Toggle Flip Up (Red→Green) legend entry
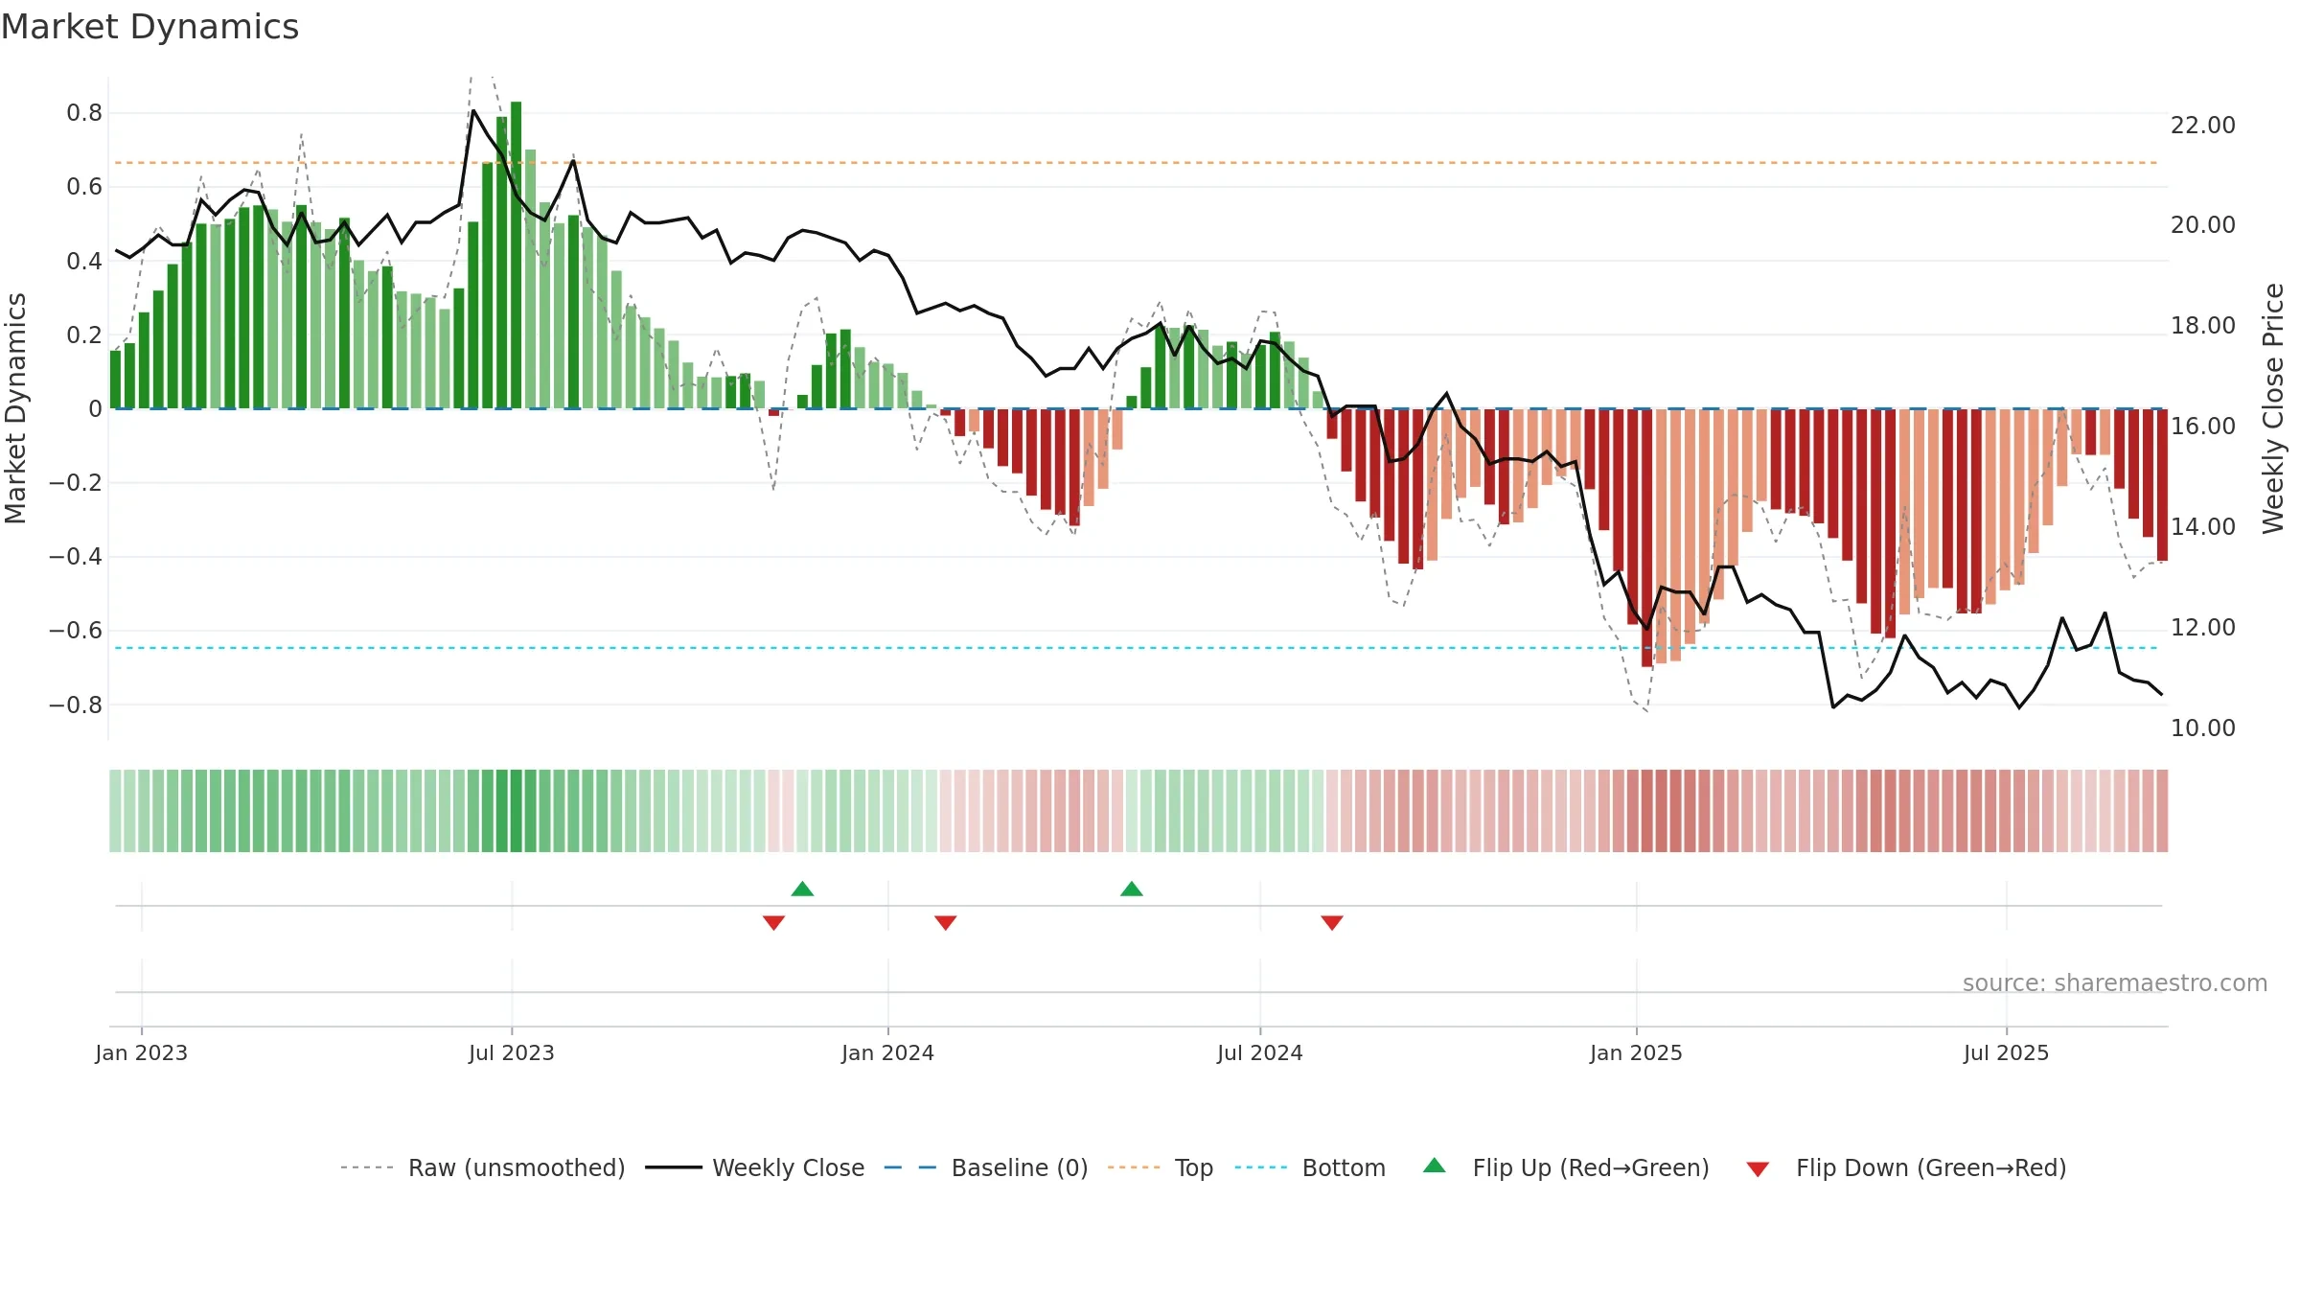 click(1566, 1167)
